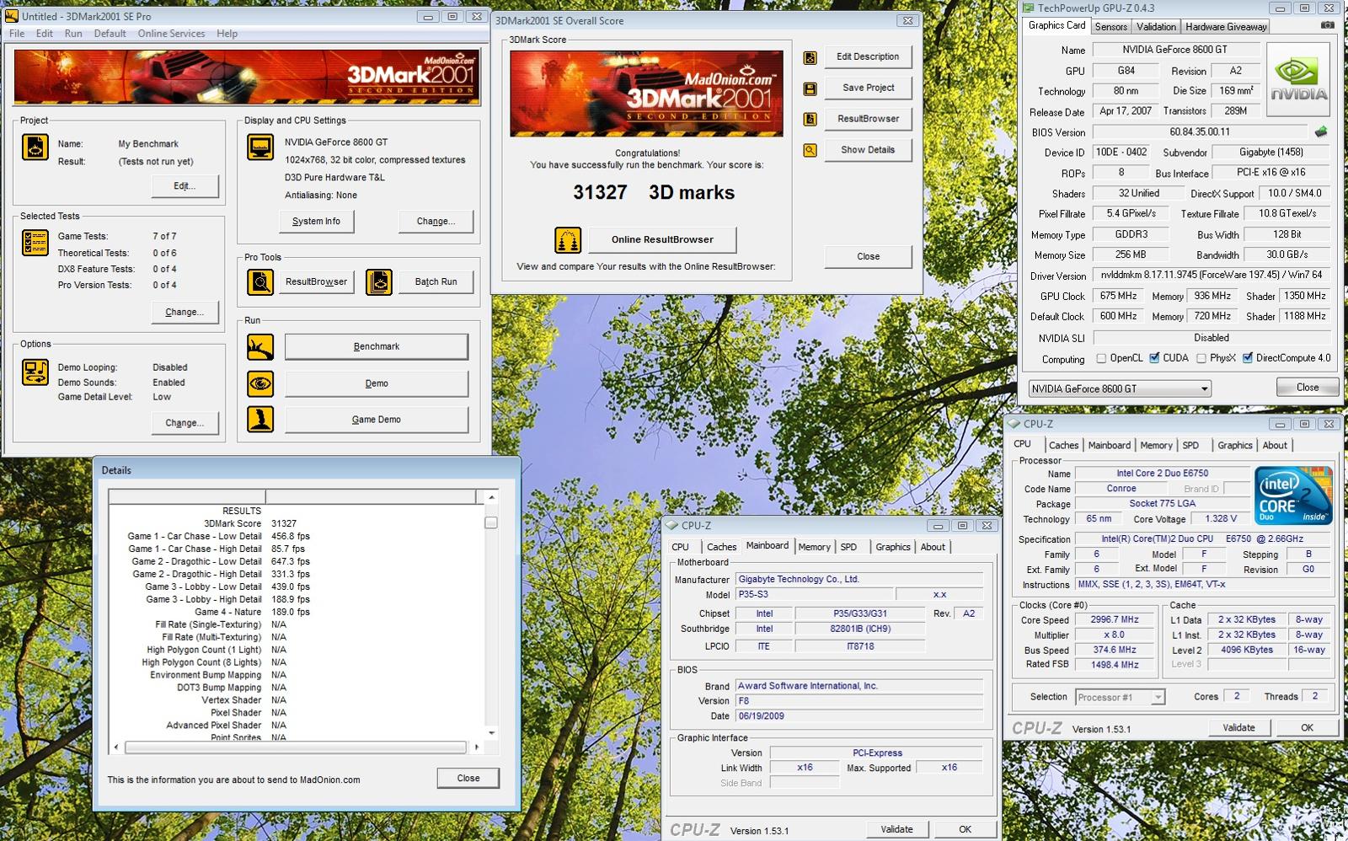Click the Display and CPU Settings monitor icon
Viewport: 1348px width, 841px height.
coord(259,147)
